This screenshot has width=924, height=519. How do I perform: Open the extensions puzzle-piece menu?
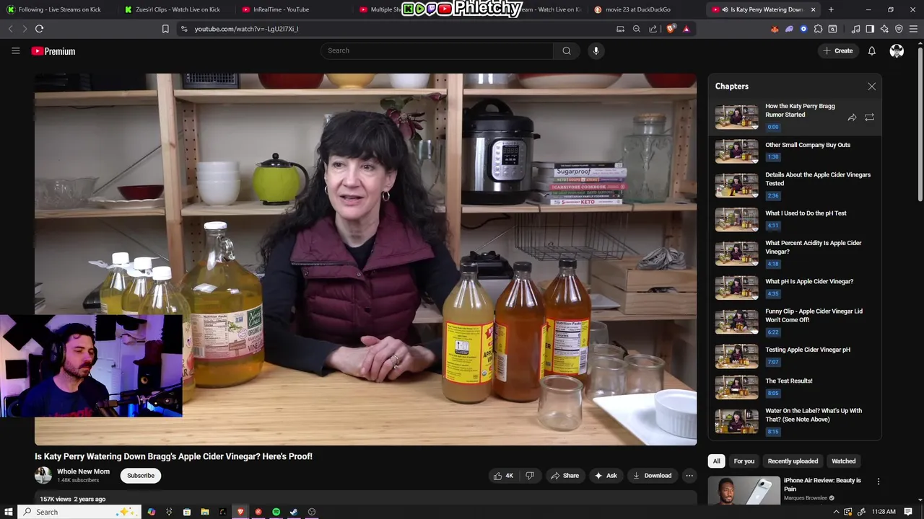[818, 29]
